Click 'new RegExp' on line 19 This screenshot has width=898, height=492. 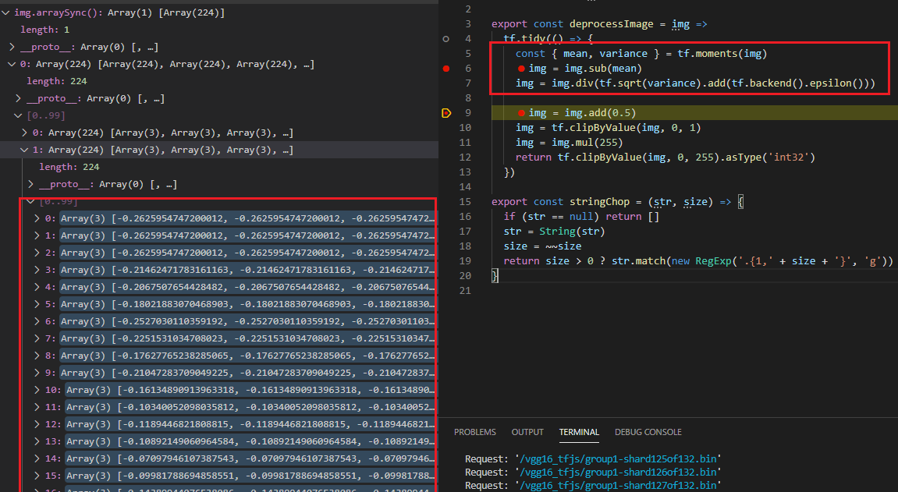[701, 261]
